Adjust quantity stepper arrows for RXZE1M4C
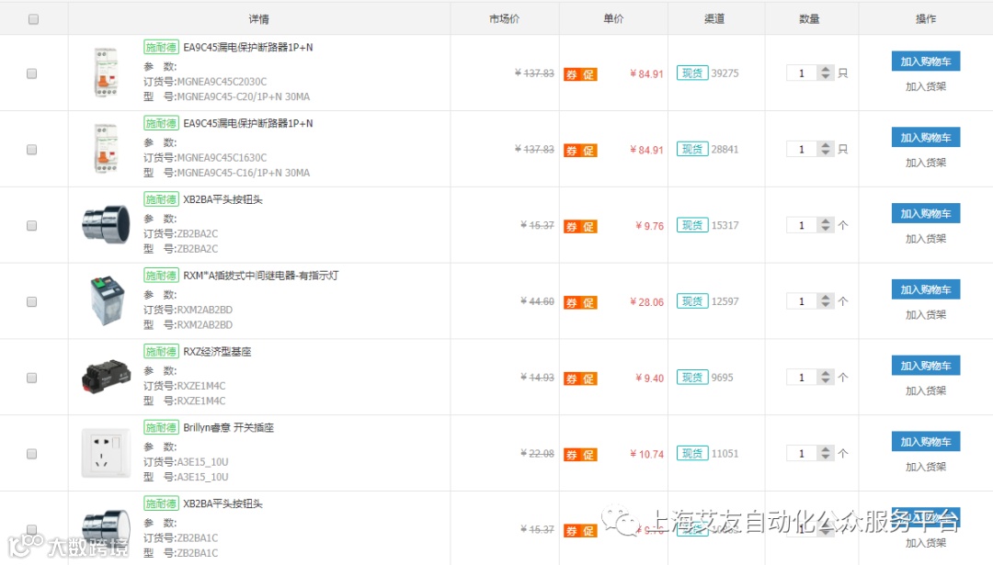Viewport: 993px width, 565px height. [825, 377]
